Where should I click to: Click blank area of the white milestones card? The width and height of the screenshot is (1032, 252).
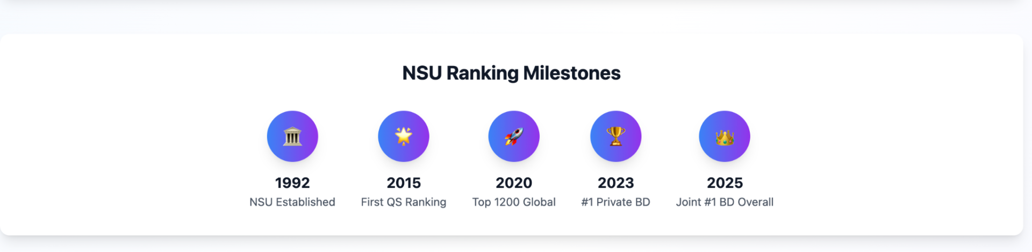887,134
